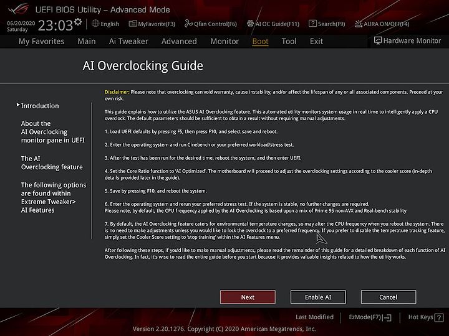Viewport: 449px width, 336px height.
Task: Switch to the Main tab
Action: coord(87,42)
